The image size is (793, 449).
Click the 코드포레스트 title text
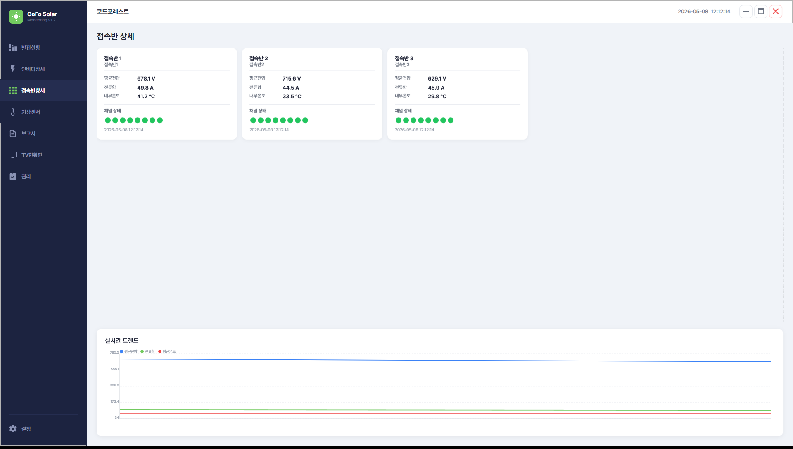pos(113,12)
